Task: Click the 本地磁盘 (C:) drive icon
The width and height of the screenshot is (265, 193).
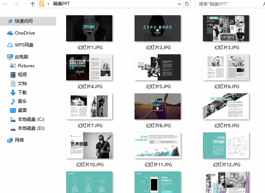Action: pyautogui.click(x=13, y=120)
